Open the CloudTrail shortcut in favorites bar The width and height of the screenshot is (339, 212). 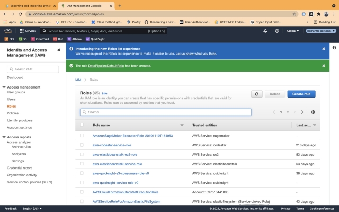40,39
